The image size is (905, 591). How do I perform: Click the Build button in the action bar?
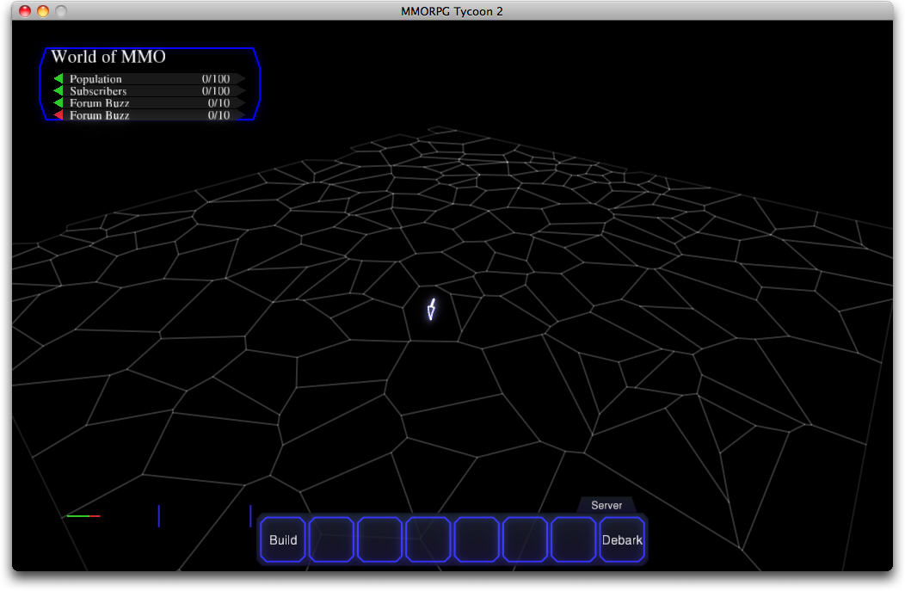coord(283,539)
